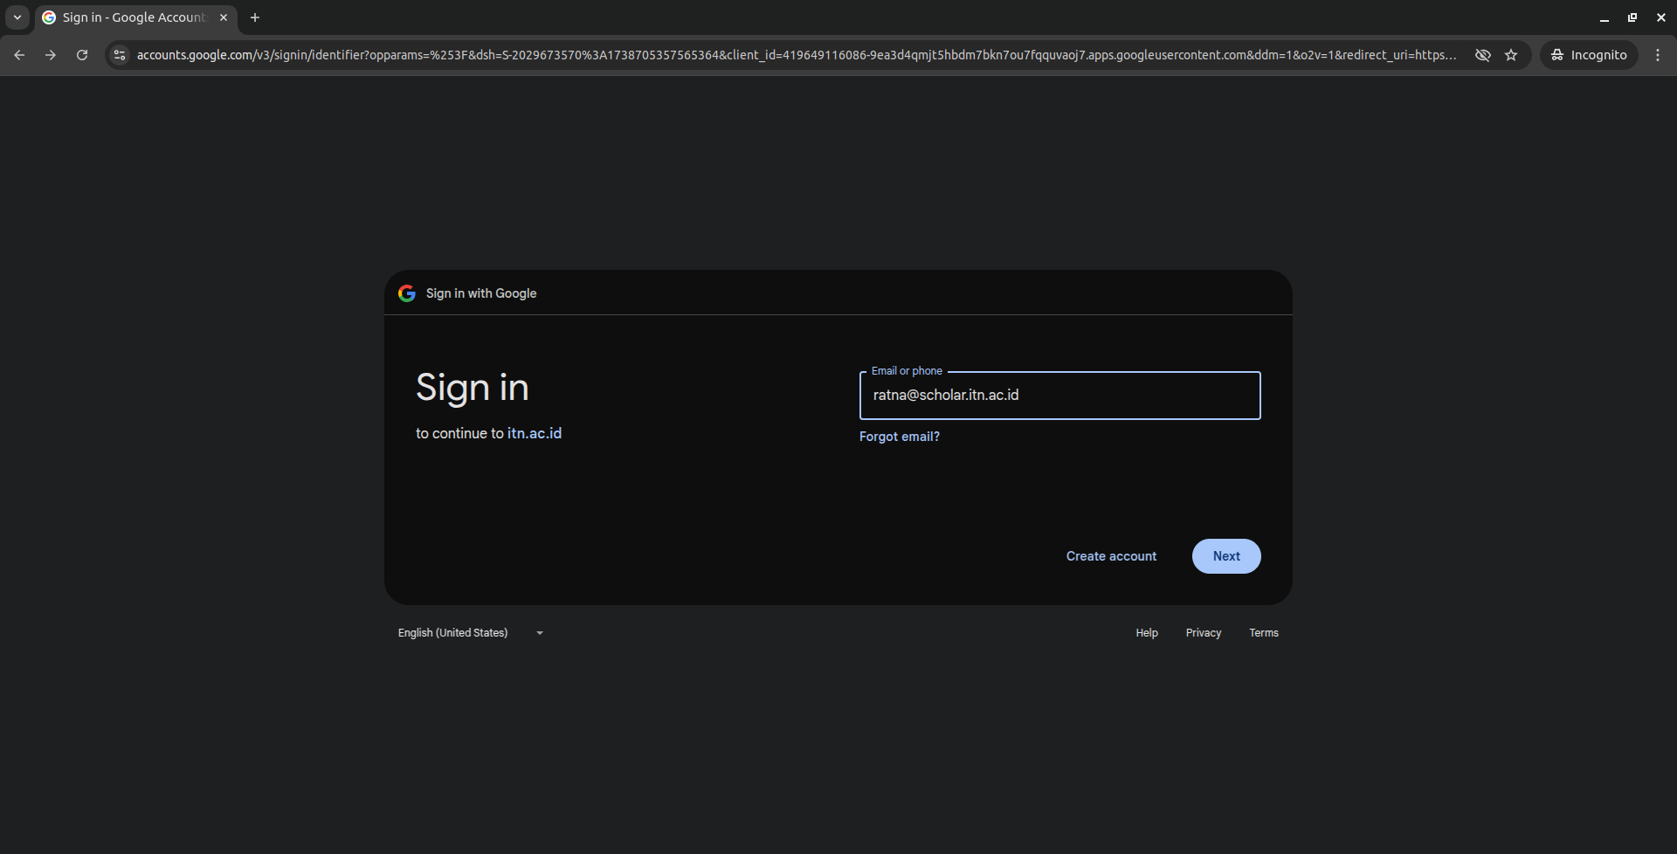Click the Next button

(1226, 556)
